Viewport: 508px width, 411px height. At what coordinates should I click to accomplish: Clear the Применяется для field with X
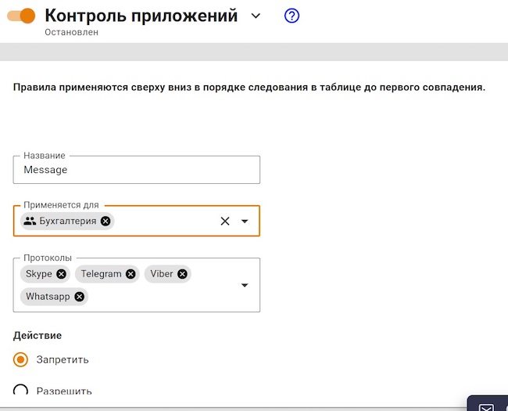pos(225,222)
